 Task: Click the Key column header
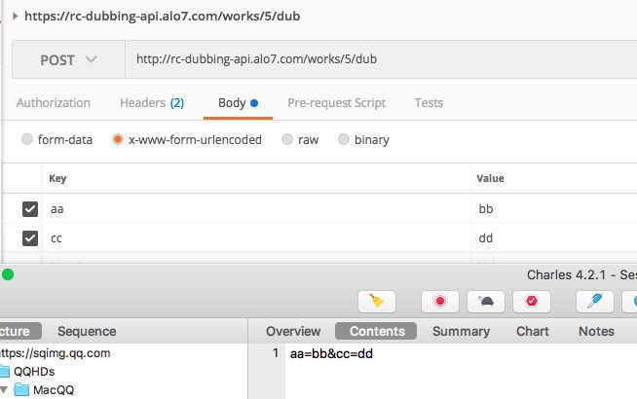point(57,178)
